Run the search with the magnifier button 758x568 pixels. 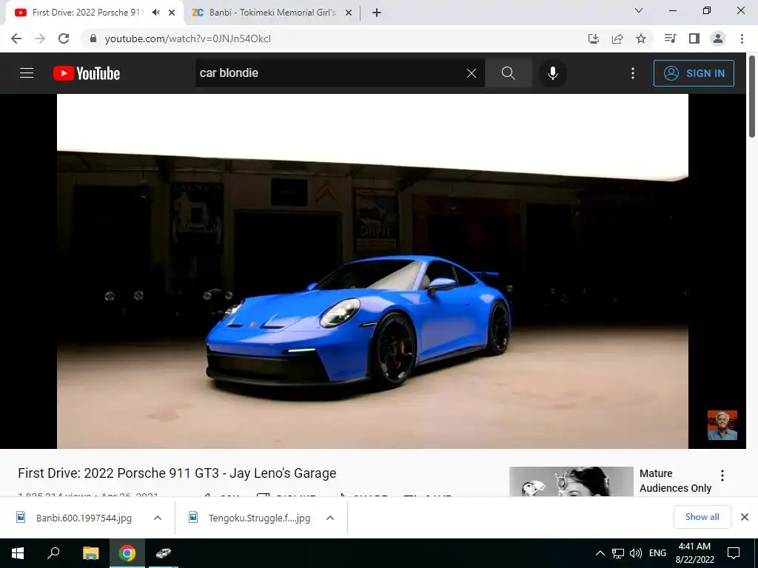508,73
